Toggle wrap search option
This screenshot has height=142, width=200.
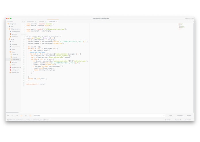coord(21,116)
